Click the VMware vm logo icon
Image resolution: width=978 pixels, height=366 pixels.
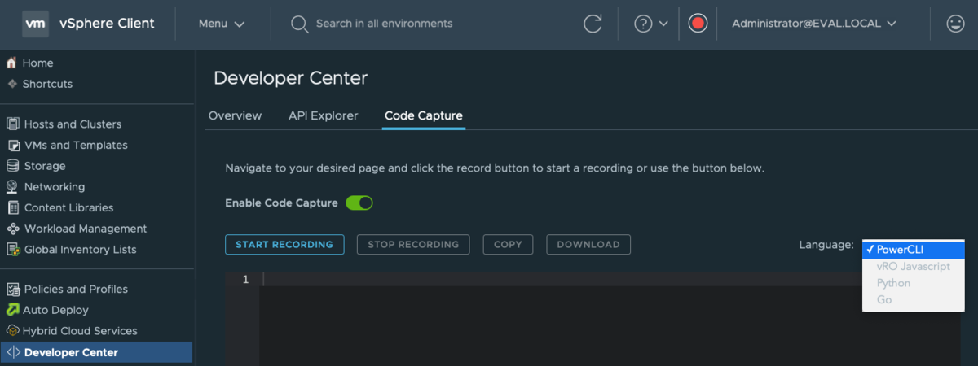[x=35, y=24]
